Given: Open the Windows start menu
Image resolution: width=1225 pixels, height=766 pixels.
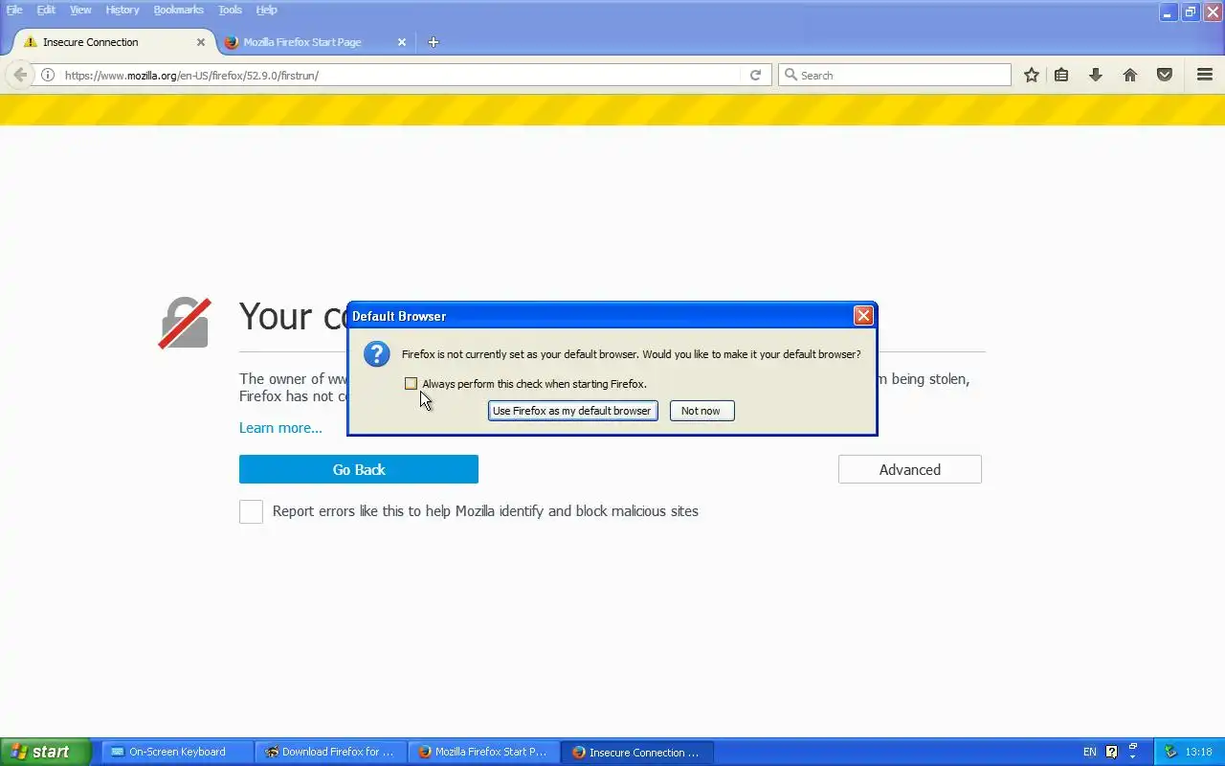Looking at the screenshot, I should click(45, 752).
